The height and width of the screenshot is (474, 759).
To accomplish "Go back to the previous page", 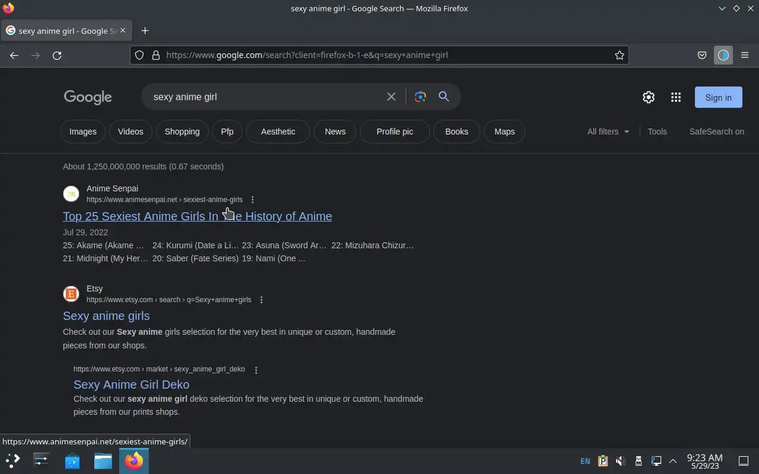I will coord(14,55).
